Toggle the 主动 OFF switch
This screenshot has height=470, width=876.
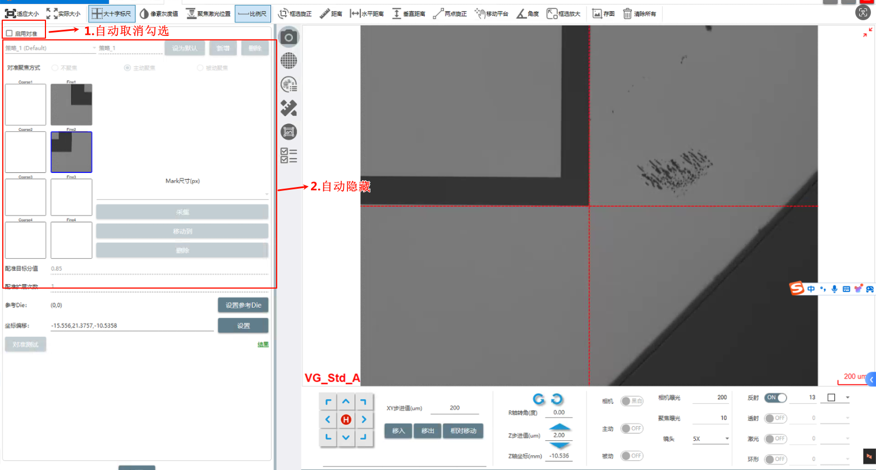pos(632,428)
